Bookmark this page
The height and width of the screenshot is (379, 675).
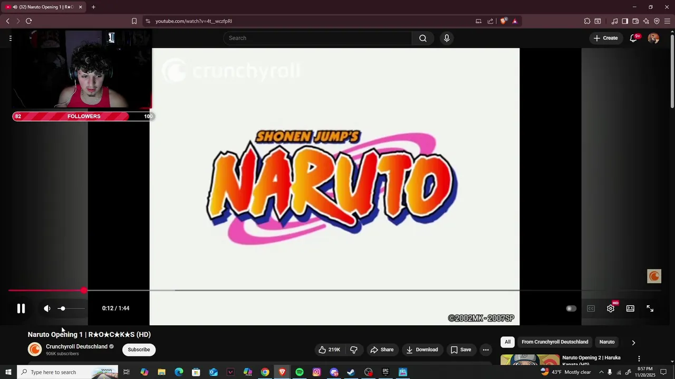[x=134, y=21]
